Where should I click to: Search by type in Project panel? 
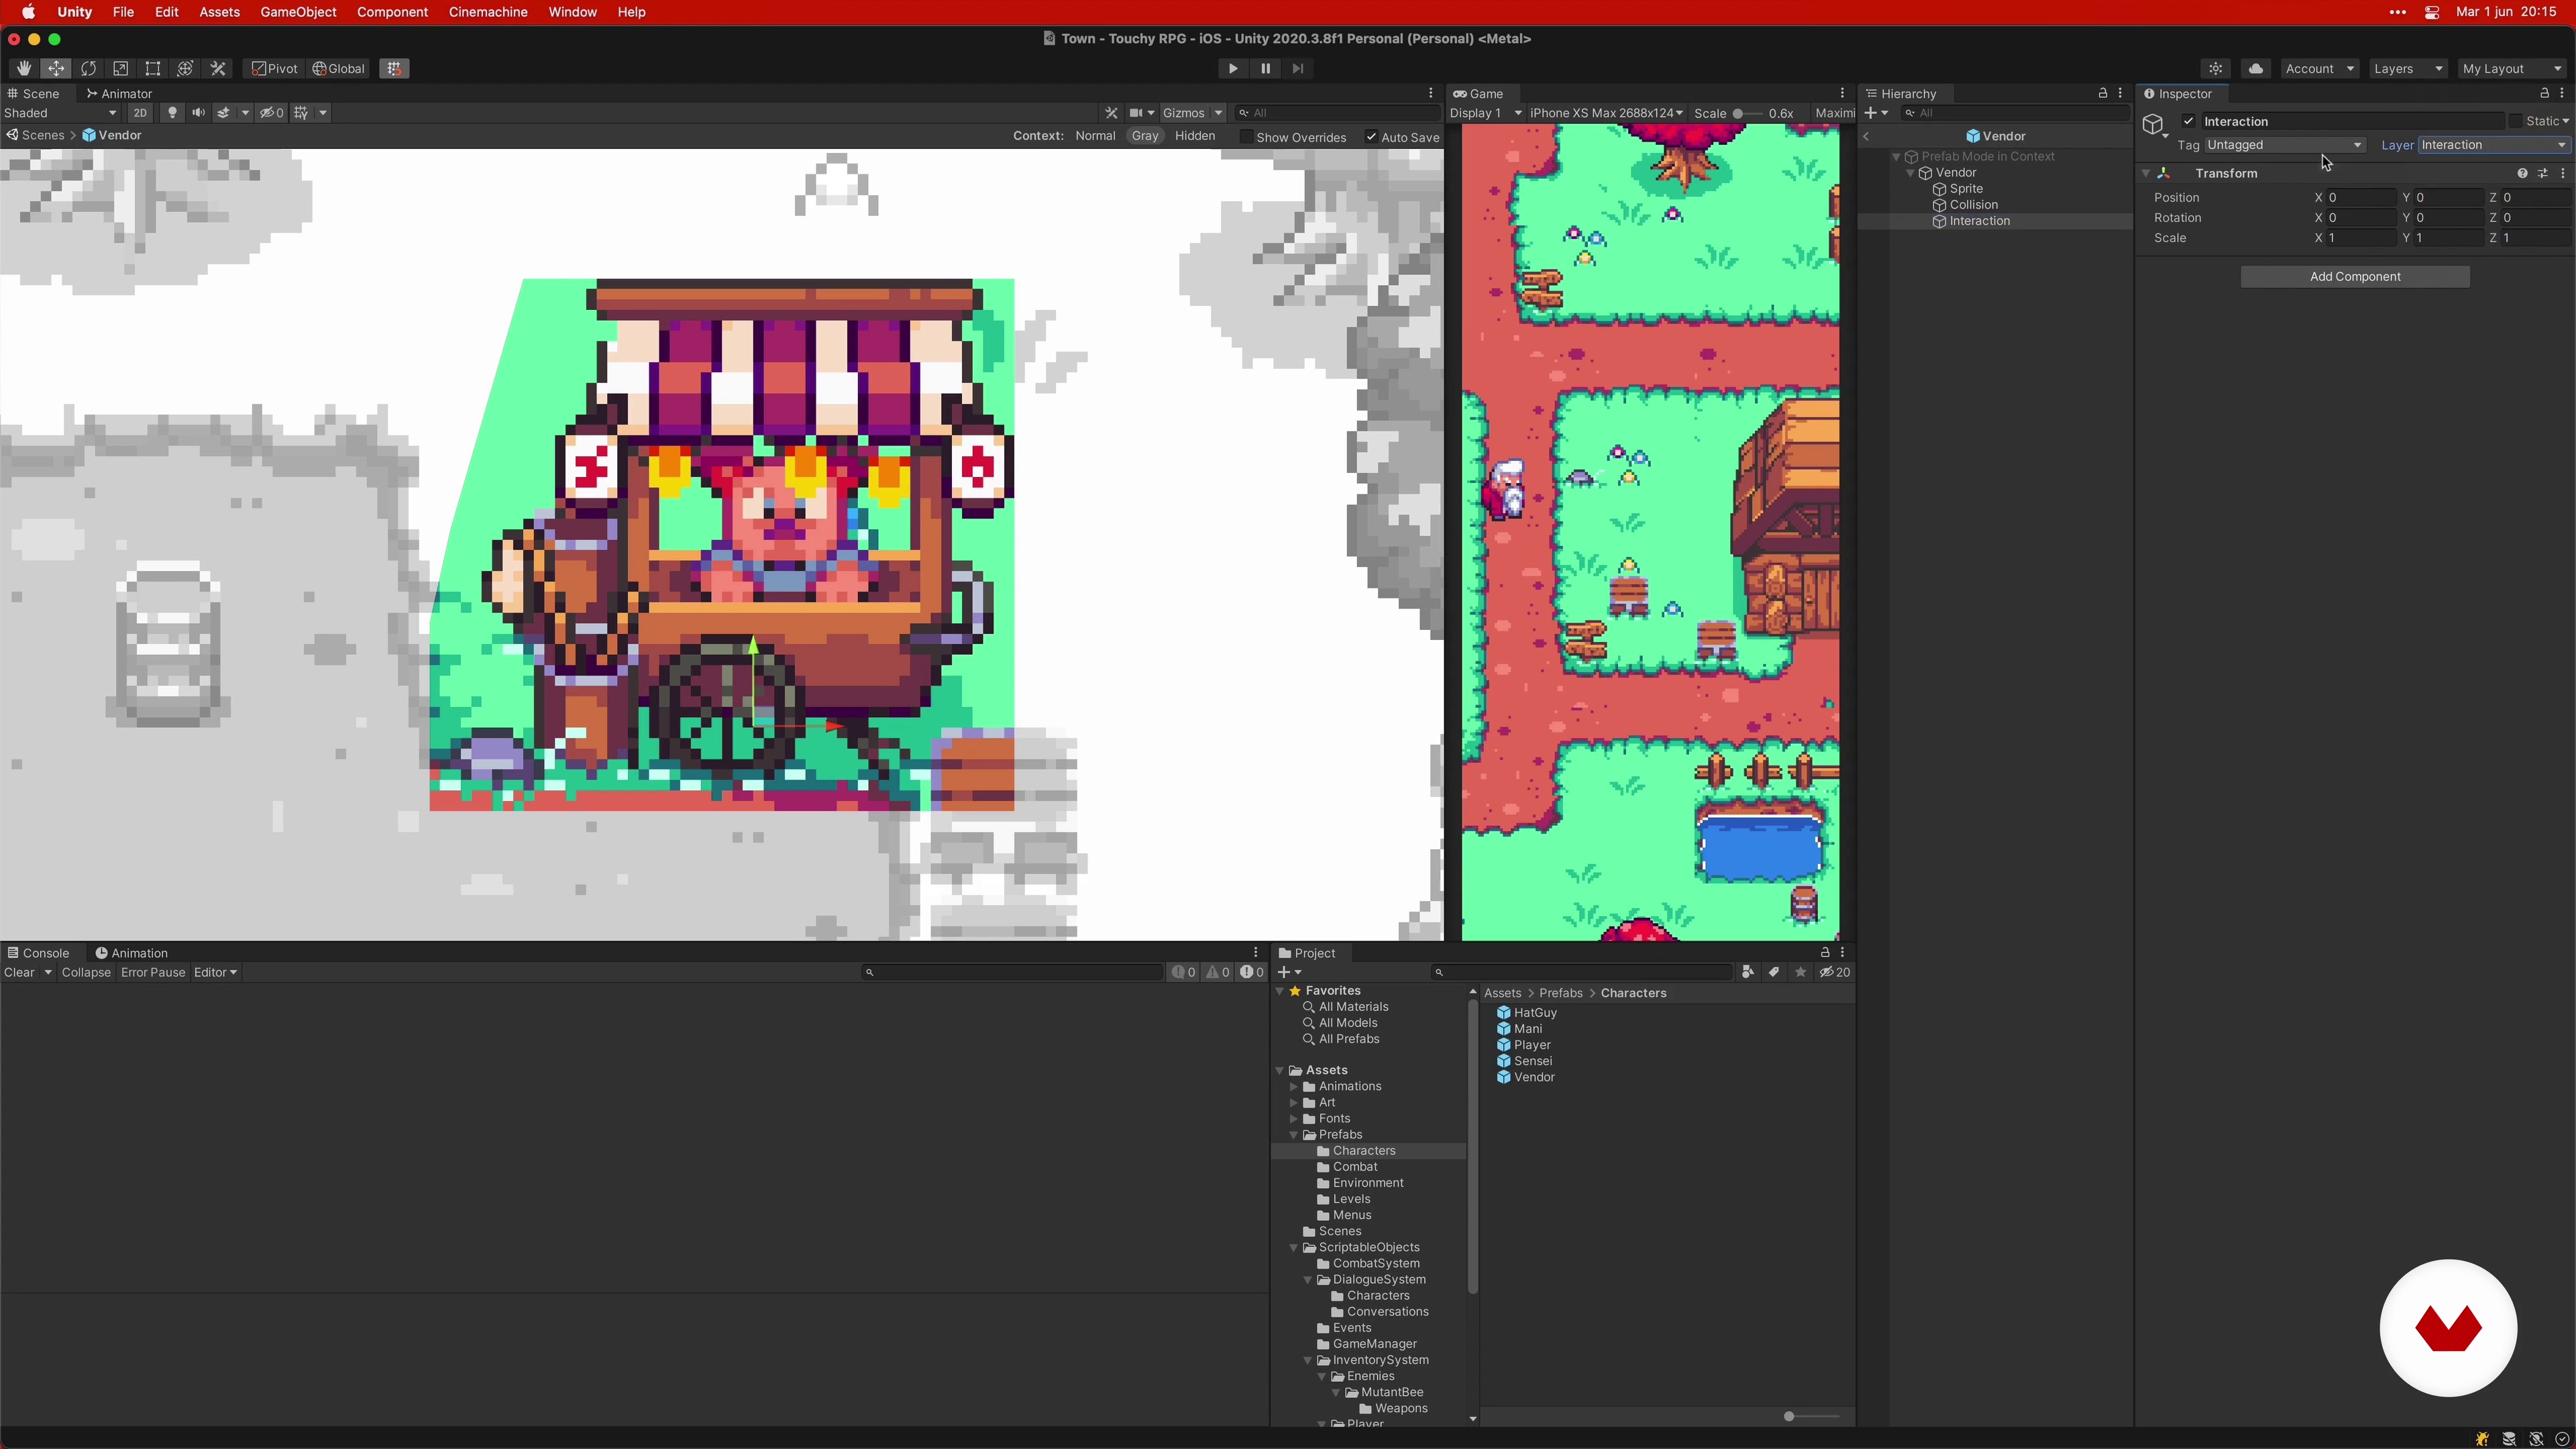(x=1747, y=972)
